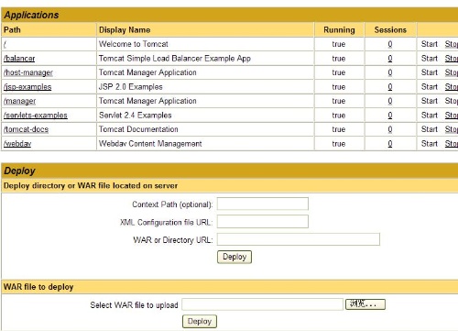Open the /balancer application link

tap(19, 59)
